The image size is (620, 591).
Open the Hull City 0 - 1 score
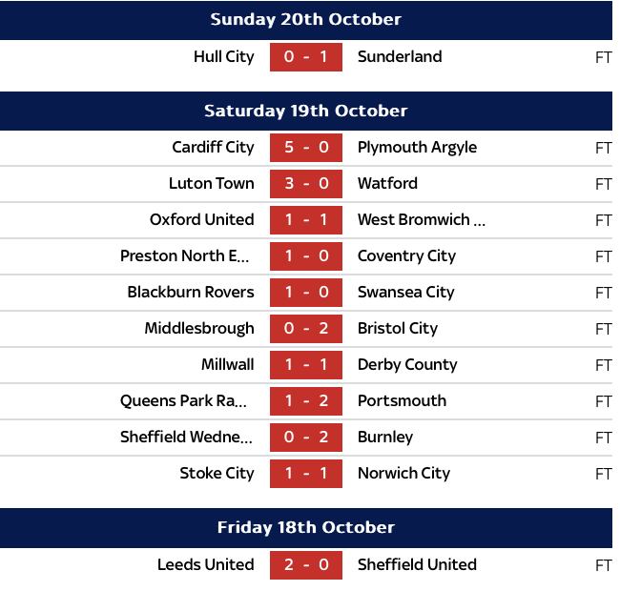305,56
